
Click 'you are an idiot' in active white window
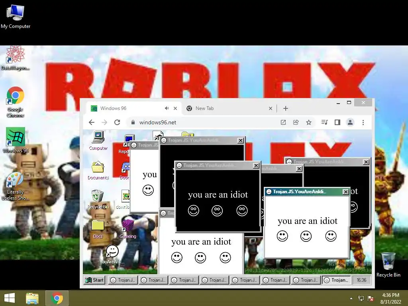(308, 221)
